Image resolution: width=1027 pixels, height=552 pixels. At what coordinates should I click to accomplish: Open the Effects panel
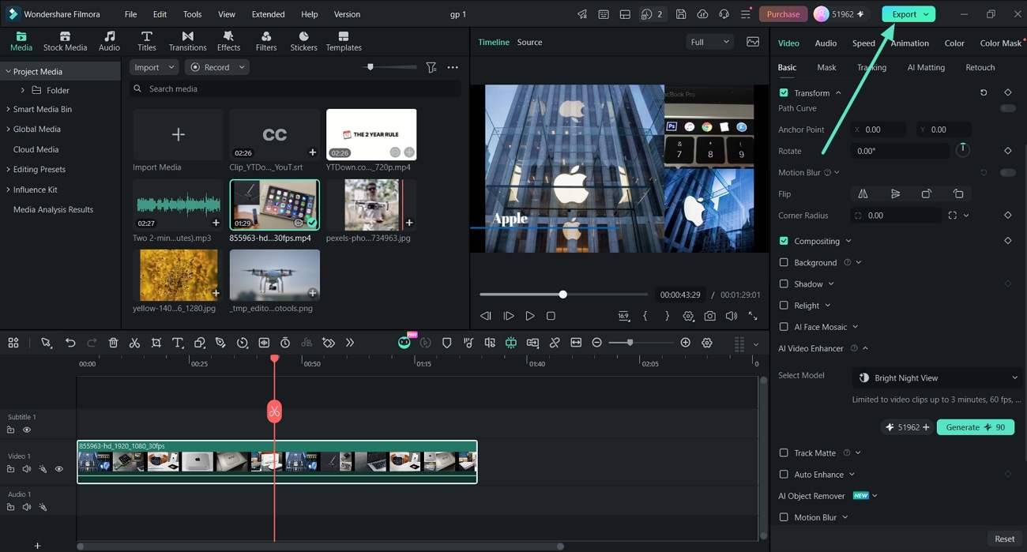(x=228, y=41)
